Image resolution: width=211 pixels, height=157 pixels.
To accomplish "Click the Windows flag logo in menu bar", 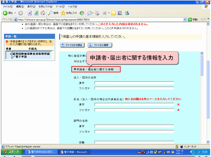I will tap(206, 6).
